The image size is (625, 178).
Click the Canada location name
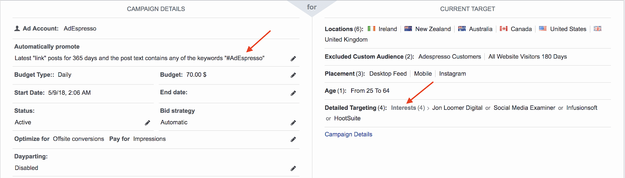[521, 29]
